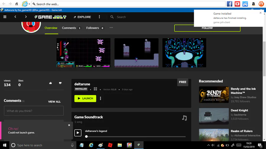Open the Game Jolt hamburger menu
This screenshot has width=266, height=149.
click(x=5, y=17)
